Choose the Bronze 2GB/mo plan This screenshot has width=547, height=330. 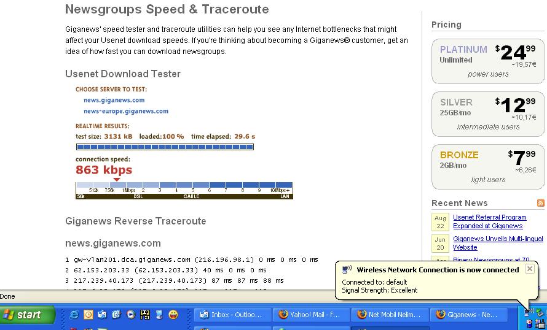[x=488, y=166]
